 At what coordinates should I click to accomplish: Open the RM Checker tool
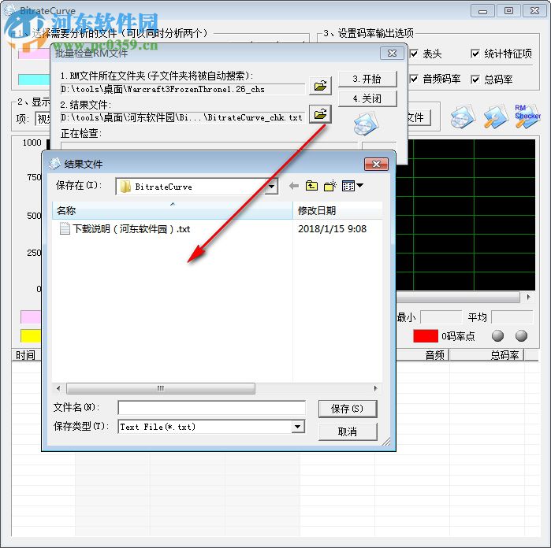click(x=527, y=116)
